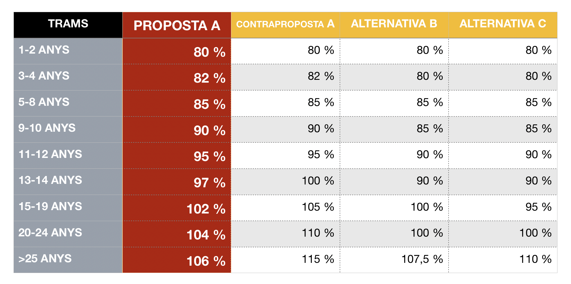Click the 107,5 % cell
The height and width of the screenshot is (284, 571).
pos(422,259)
